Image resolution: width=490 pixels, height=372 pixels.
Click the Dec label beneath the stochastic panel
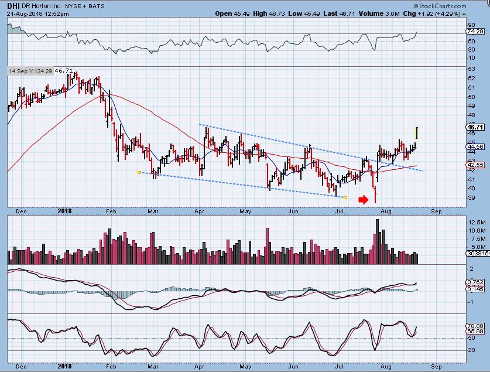click(21, 366)
